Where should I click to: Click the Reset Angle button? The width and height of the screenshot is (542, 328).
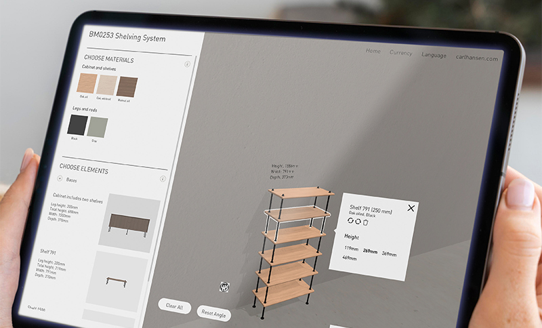[x=213, y=314]
